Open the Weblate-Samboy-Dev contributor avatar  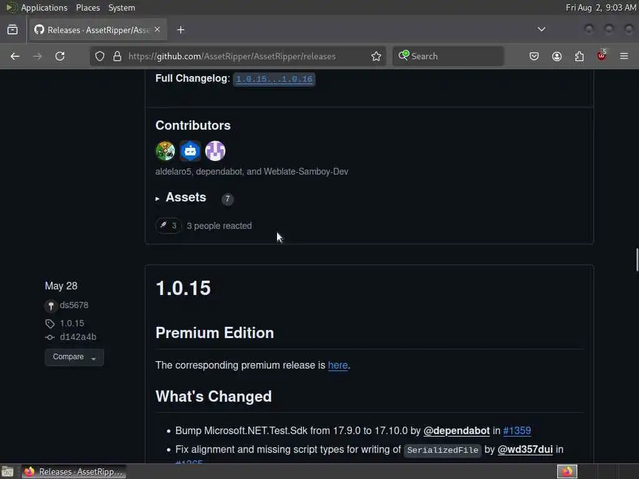[x=215, y=151]
